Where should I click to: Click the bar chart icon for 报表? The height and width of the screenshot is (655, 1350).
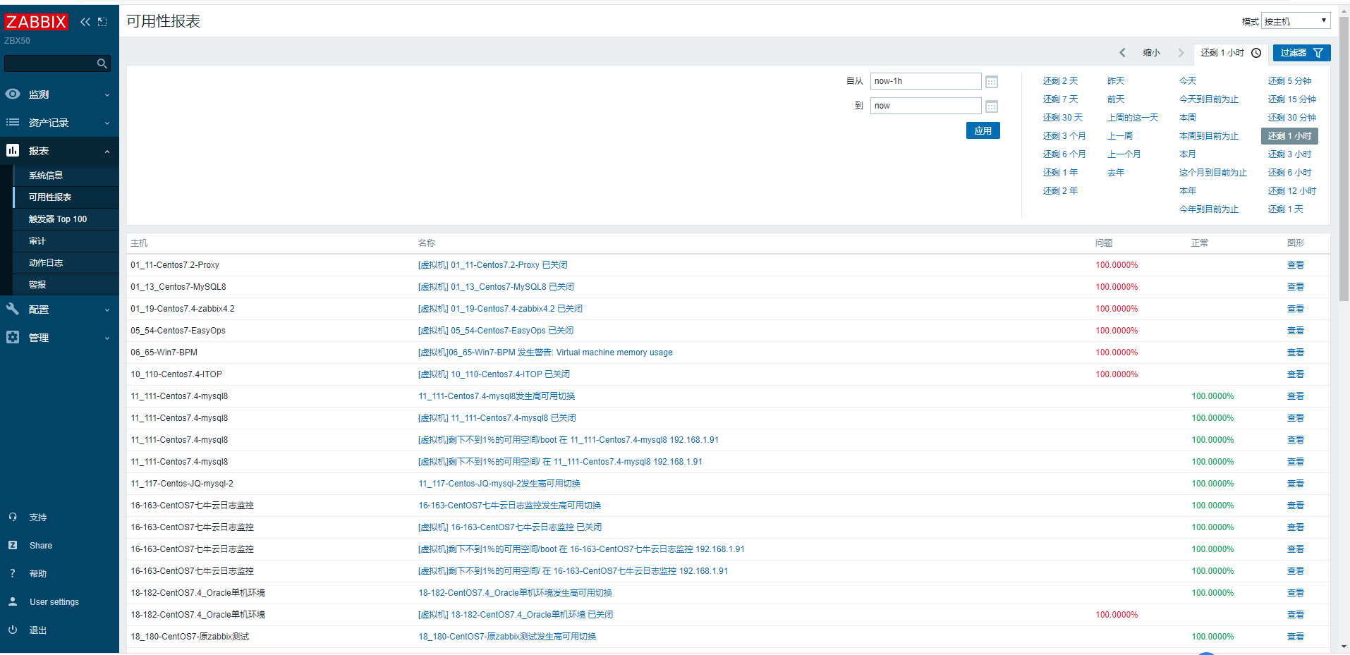pos(13,150)
